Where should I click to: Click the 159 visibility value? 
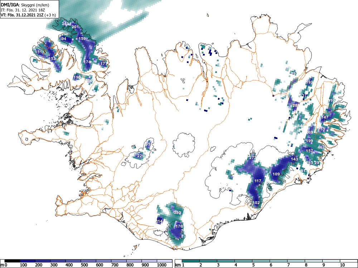coord(82,39)
